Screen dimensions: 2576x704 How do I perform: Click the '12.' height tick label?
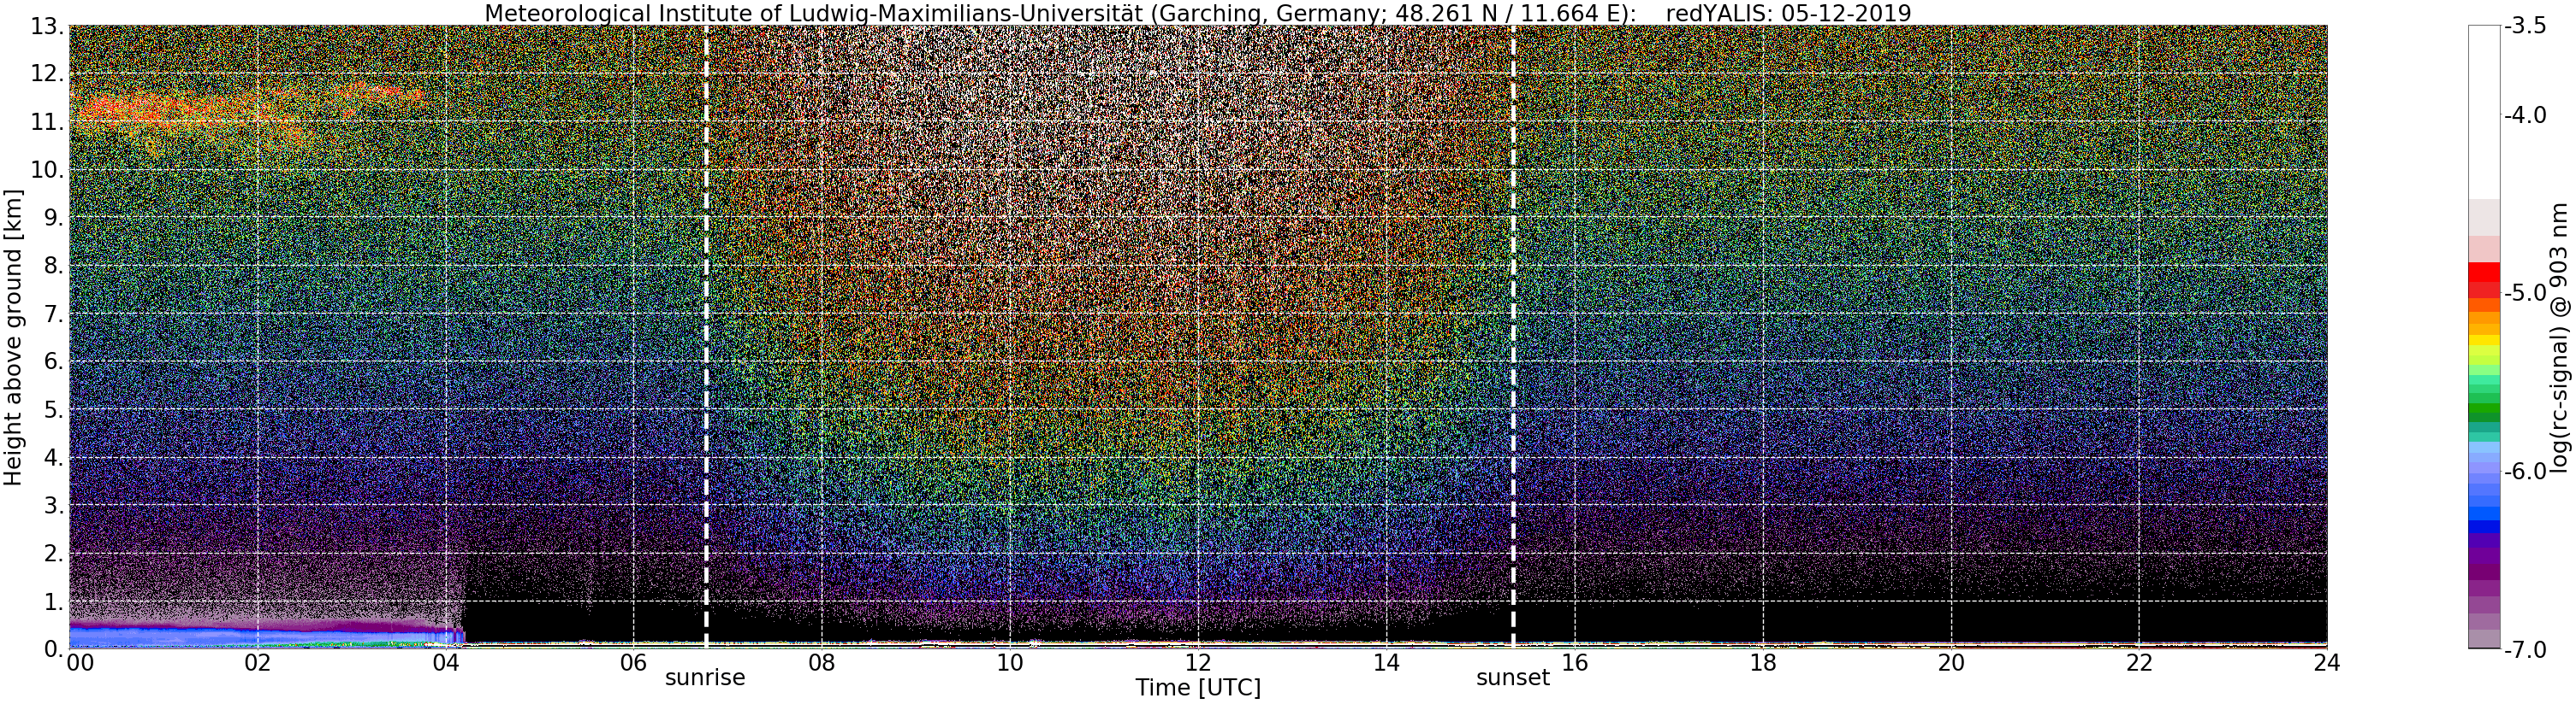[x=47, y=73]
